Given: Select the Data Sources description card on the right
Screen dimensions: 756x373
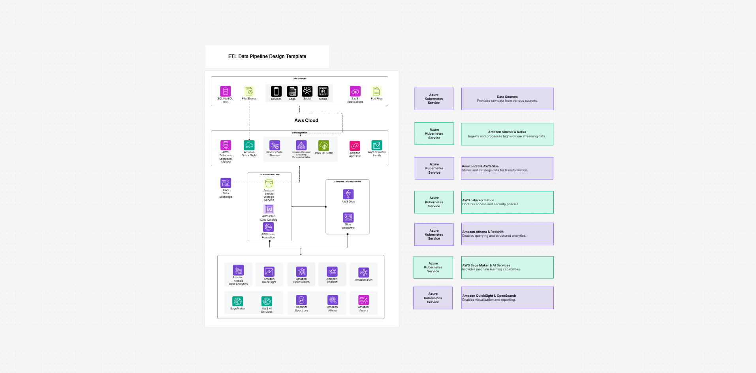Looking at the screenshot, I should point(507,99).
